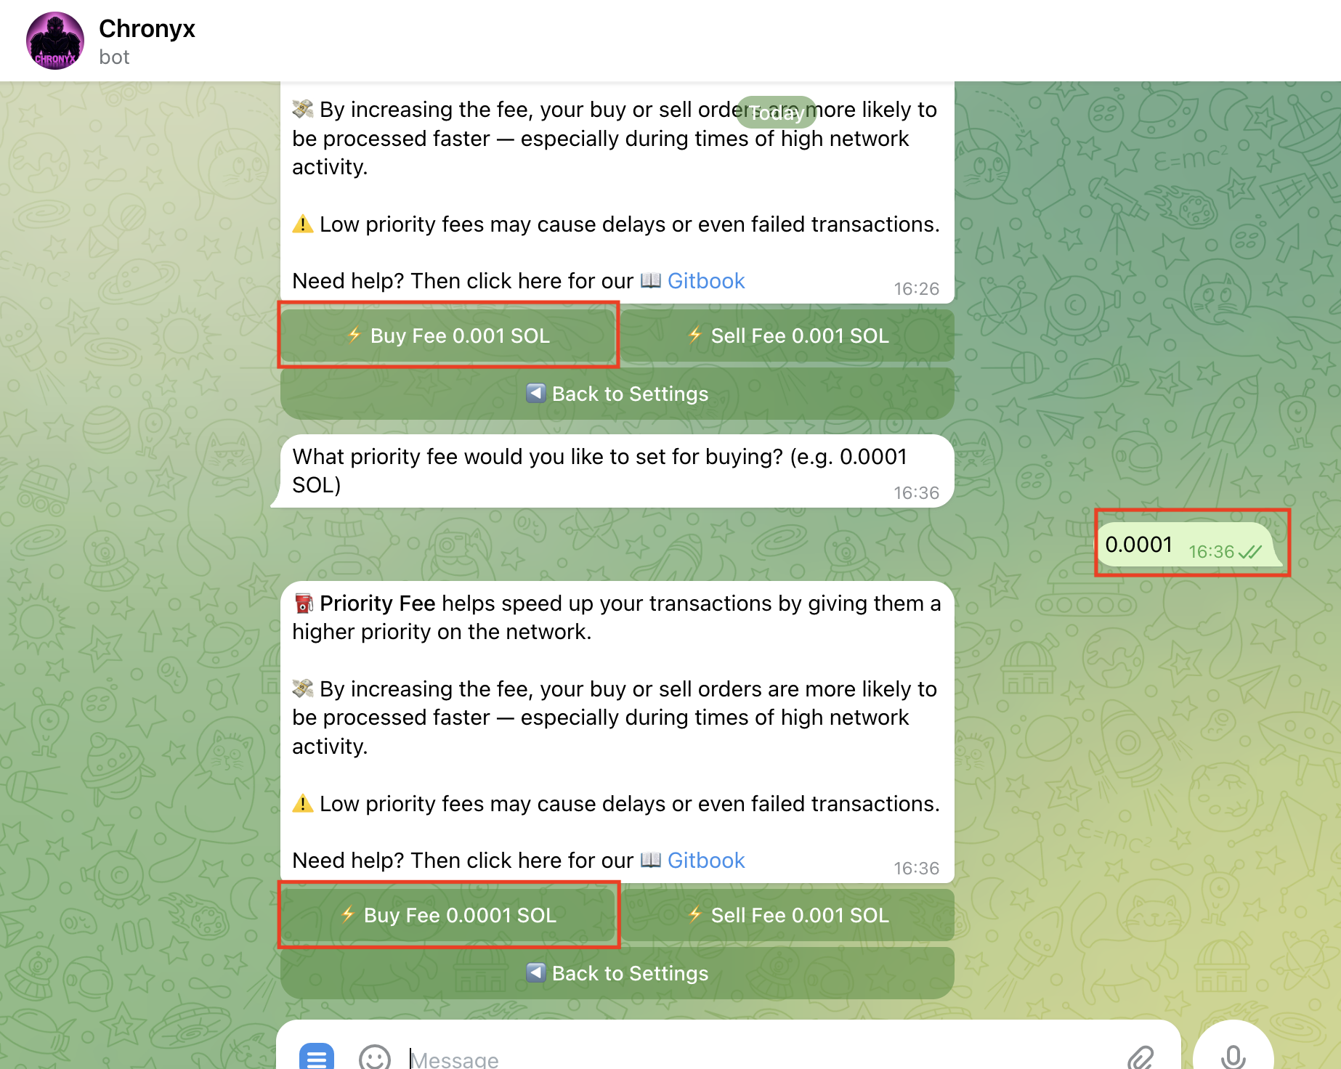Open the first Gitbook link
Screen dimensions: 1341x1069
click(x=706, y=281)
